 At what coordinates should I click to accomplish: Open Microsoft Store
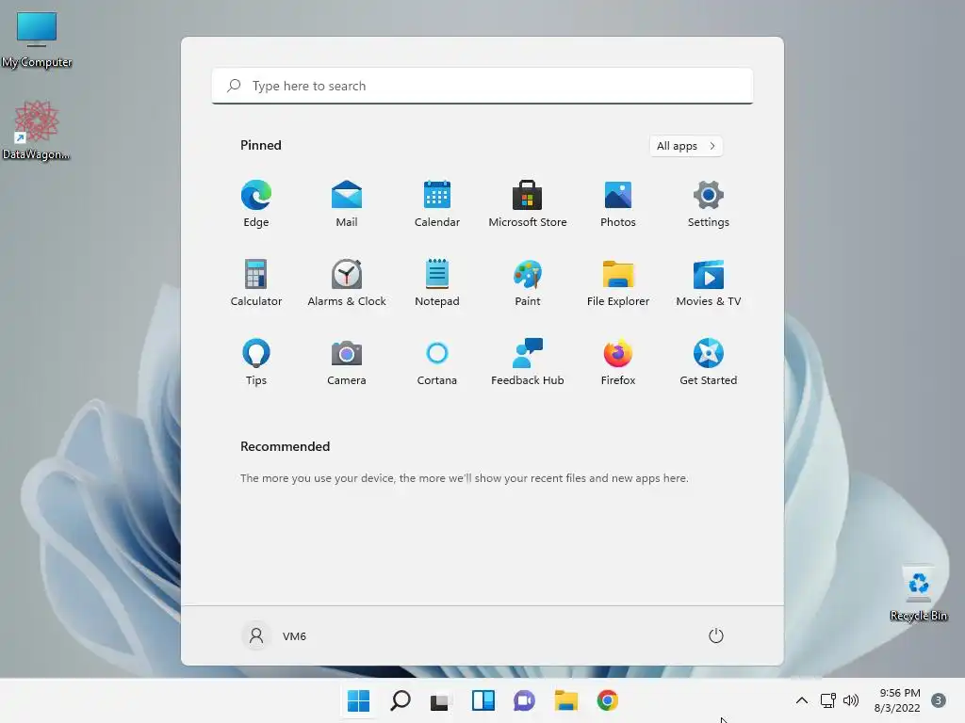click(528, 203)
